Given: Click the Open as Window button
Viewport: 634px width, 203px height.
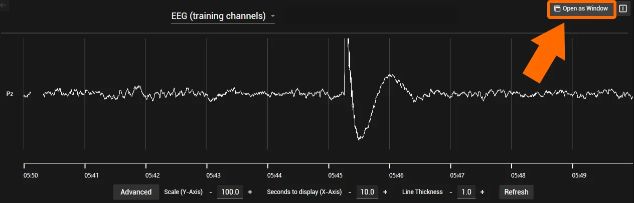Looking at the screenshot, I should pyautogui.click(x=581, y=8).
